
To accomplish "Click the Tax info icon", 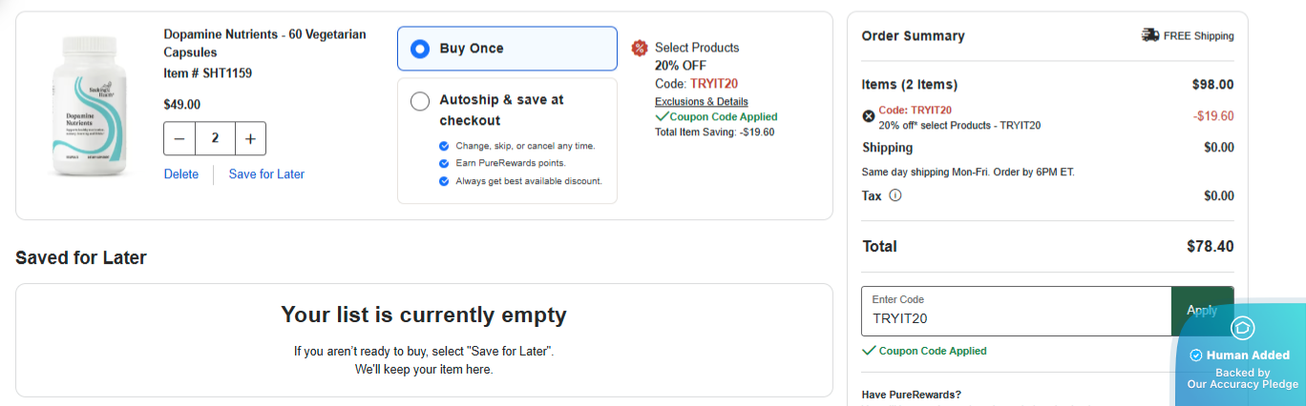I will (895, 195).
